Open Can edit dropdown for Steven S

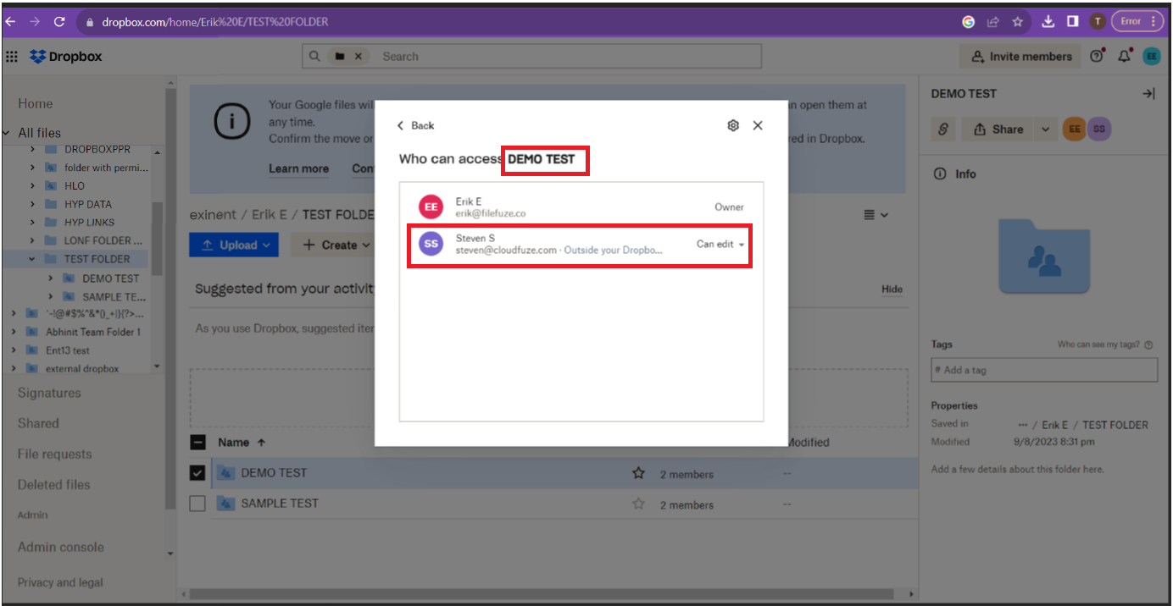point(719,245)
